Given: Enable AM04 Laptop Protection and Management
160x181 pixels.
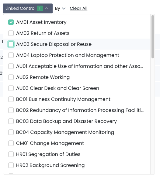Looking at the screenshot, I should [11, 55].
